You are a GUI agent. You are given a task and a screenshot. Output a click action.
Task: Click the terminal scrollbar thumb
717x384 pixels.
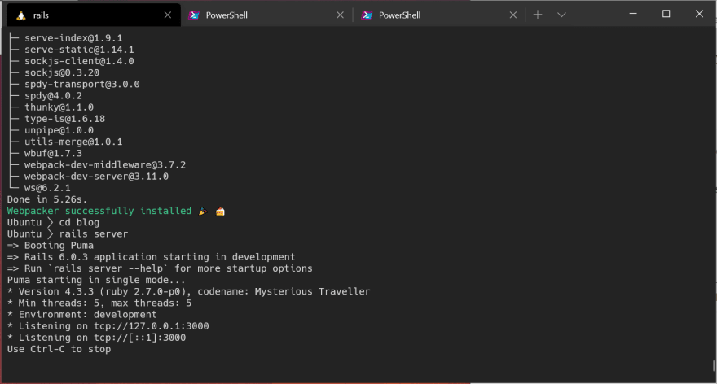pyautogui.click(x=714, y=366)
